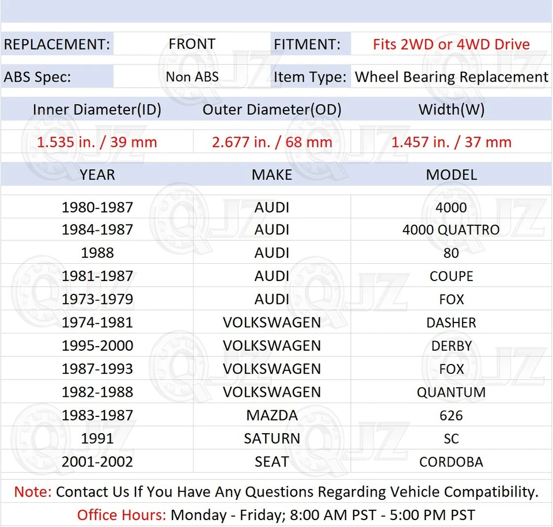Click 'Fits 2WD or 4WD Drive' text
The width and height of the screenshot is (553, 527).
451,44
